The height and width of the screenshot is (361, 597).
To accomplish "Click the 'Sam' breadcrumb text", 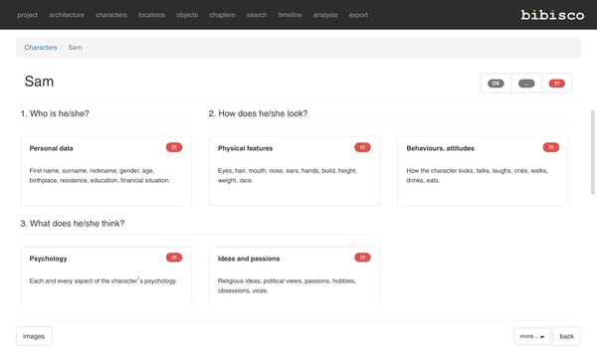I will [75, 47].
